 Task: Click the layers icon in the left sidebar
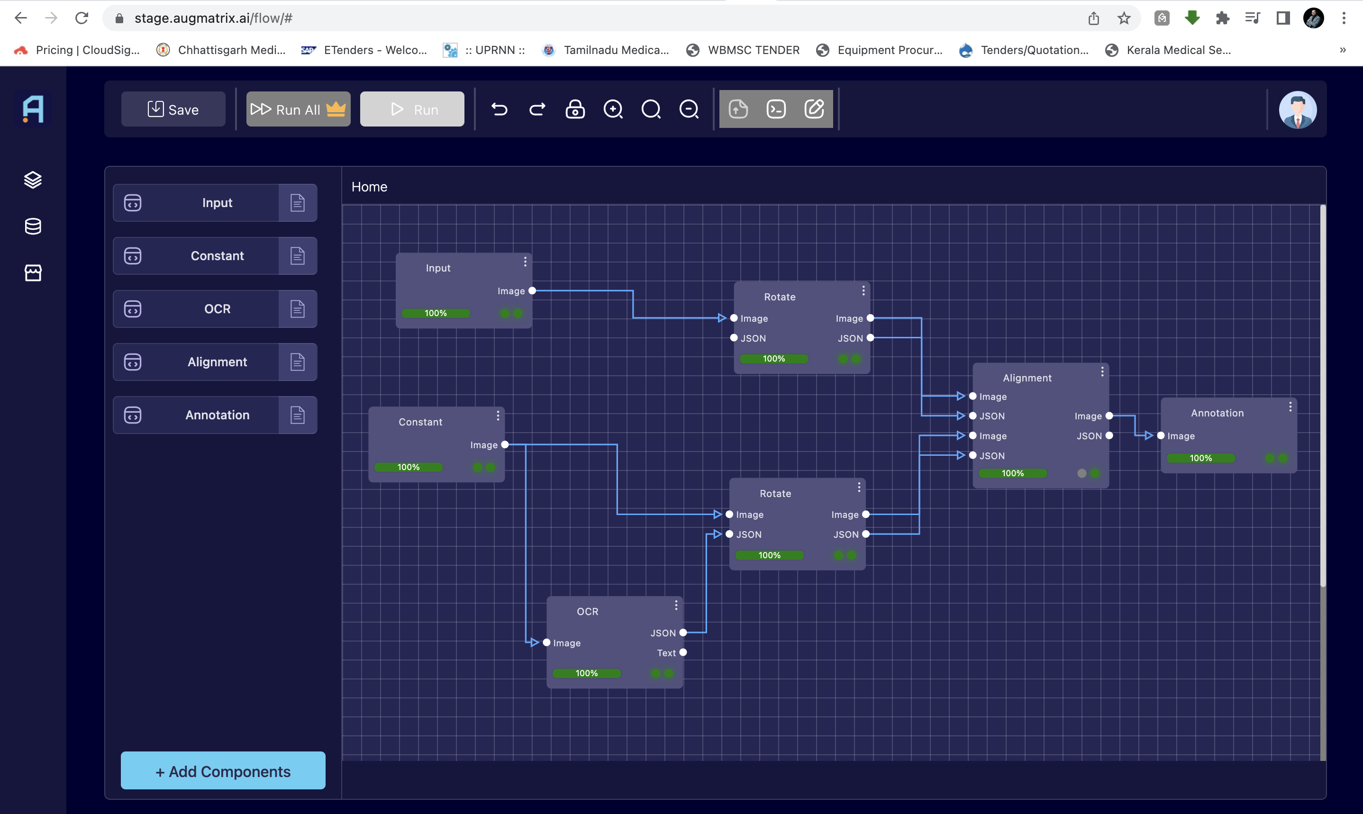[33, 180]
